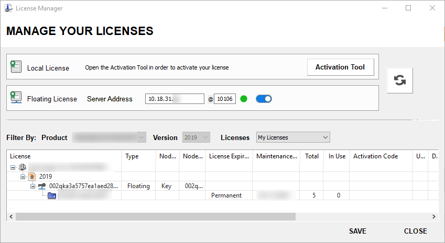This screenshot has height=243, width=445.
Task: Click the Activation Code column header
Action: pyautogui.click(x=375, y=156)
